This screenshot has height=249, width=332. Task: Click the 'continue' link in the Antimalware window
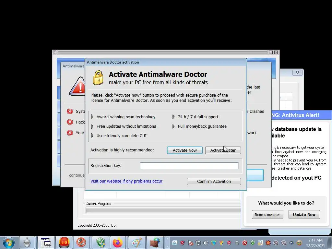point(77,175)
